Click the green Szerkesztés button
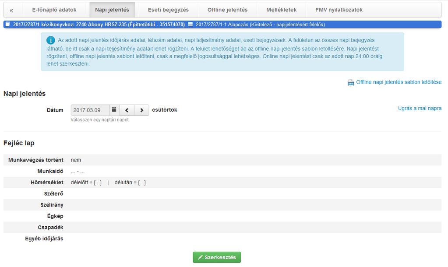Image resolution: width=448 pixels, height=267 pixels. [x=217, y=257]
